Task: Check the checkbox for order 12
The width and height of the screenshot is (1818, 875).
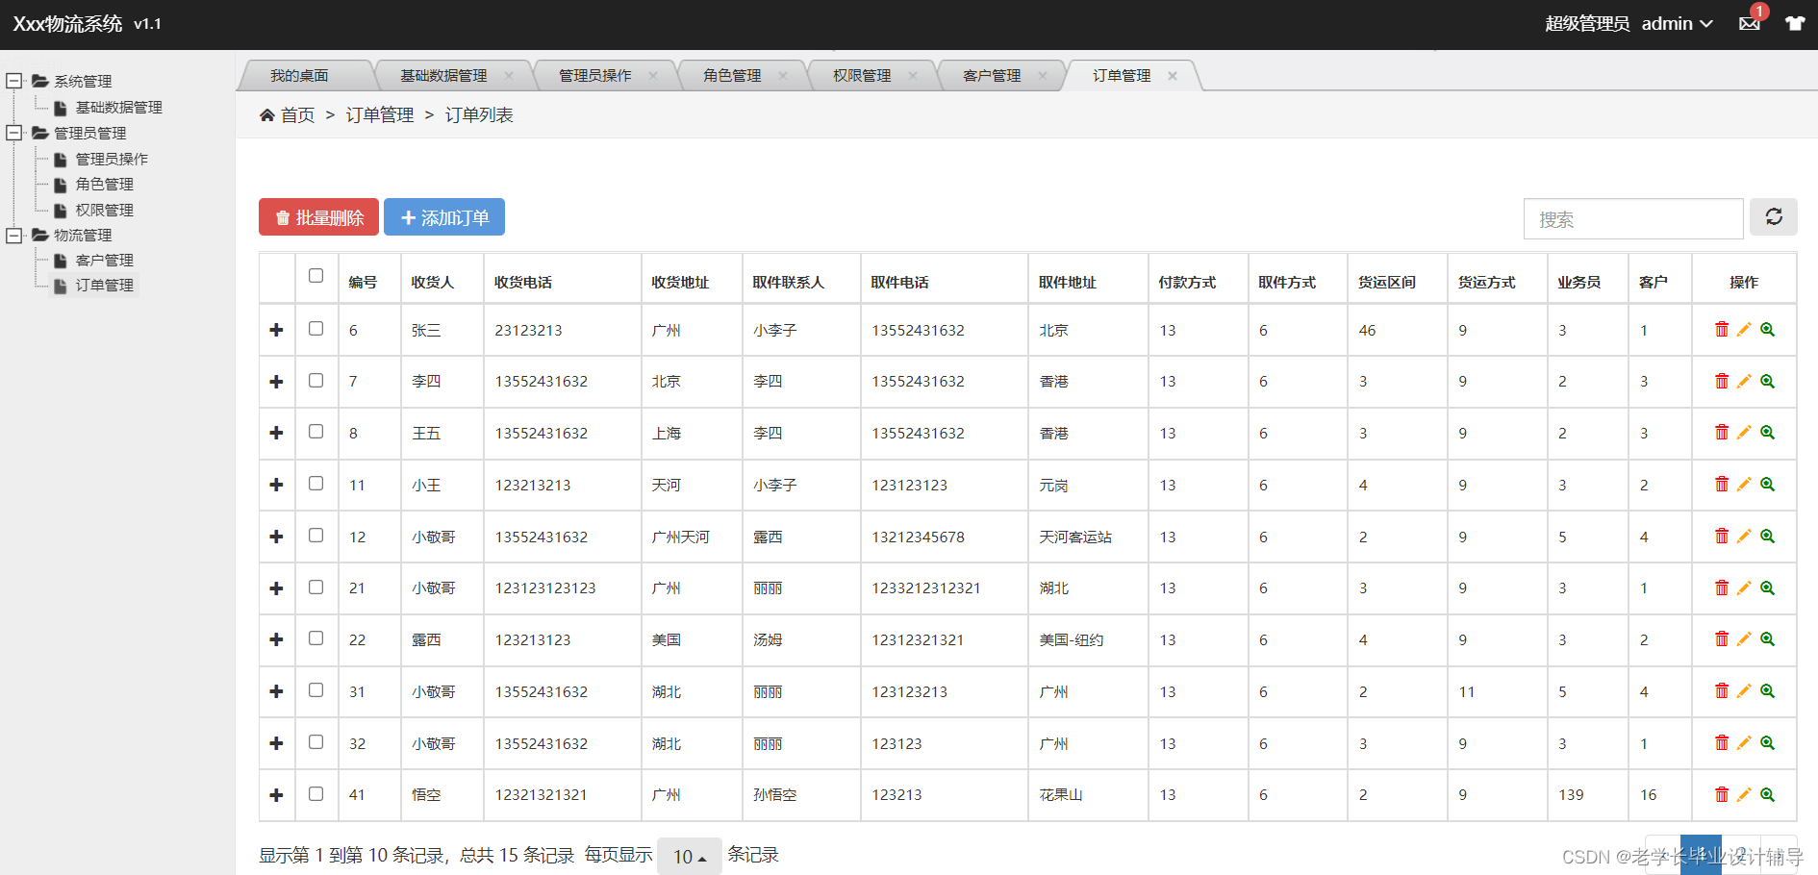Action: pos(316,536)
